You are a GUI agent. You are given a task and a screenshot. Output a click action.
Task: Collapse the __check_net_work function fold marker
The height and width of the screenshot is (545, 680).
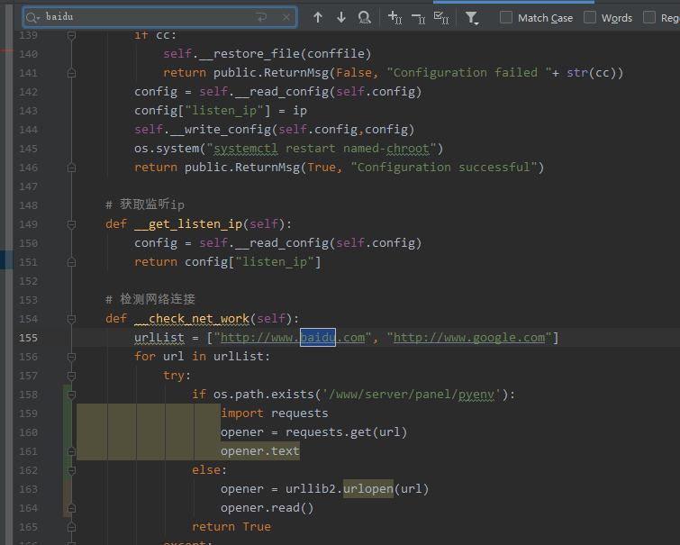click(71, 319)
